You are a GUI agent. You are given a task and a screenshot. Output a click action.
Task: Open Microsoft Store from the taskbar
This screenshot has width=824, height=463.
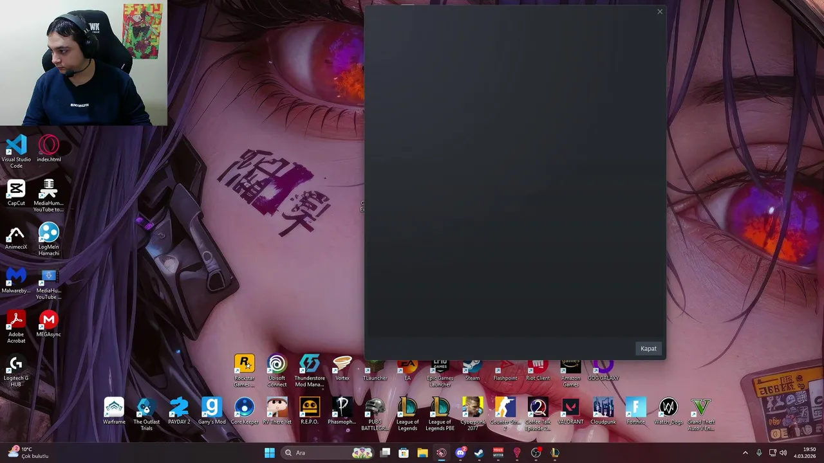pyautogui.click(x=404, y=453)
